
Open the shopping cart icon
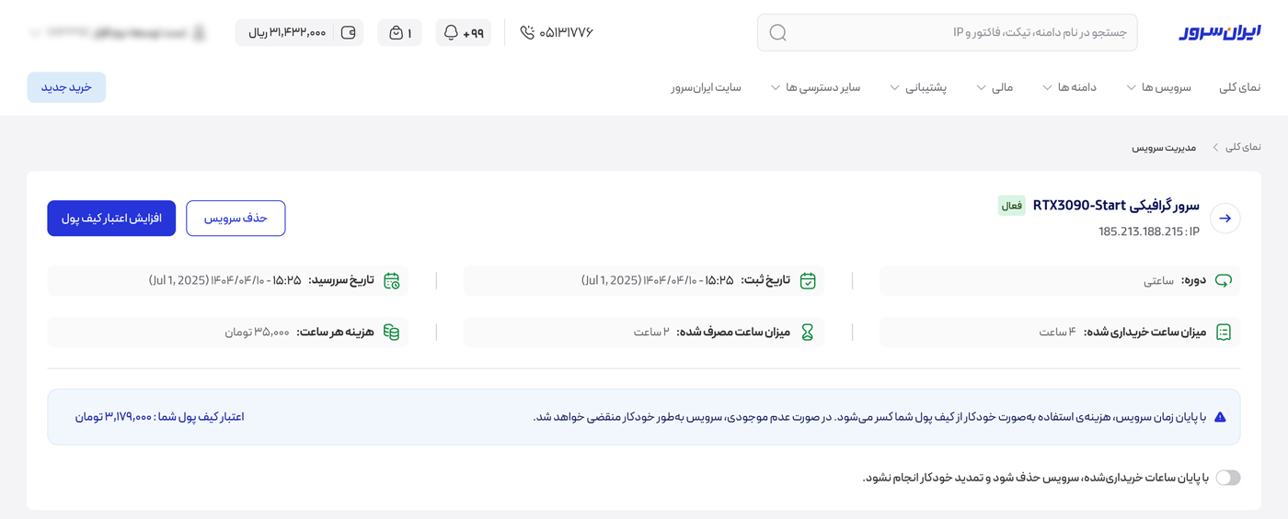pyautogui.click(x=396, y=32)
